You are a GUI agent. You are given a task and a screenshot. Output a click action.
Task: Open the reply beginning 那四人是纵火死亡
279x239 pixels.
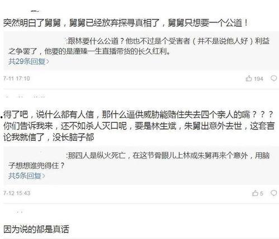[139, 160]
